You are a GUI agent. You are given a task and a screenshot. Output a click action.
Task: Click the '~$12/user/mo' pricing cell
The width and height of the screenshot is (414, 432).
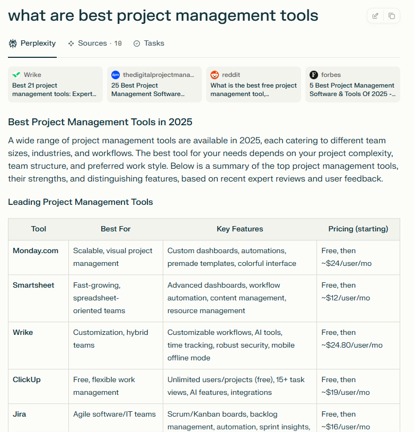(358, 298)
